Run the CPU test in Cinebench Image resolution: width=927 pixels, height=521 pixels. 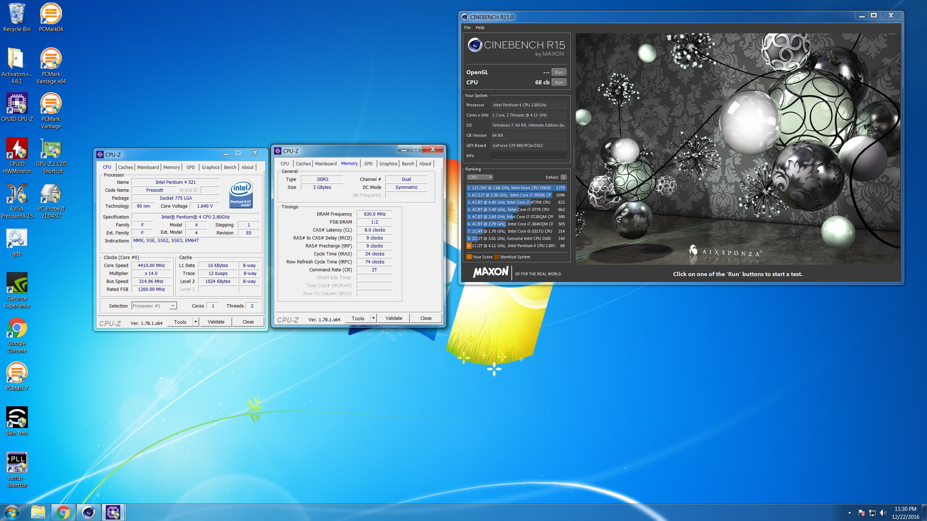[559, 82]
